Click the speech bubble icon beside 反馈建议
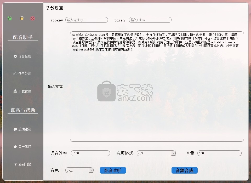This screenshot has width=251, height=183. point(15,129)
